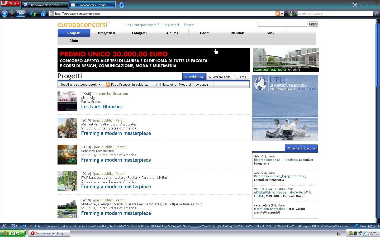Click the Fast Forward toolbar button
Image resolution: width=380 pixels, height=237 pixels.
(21, 13)
